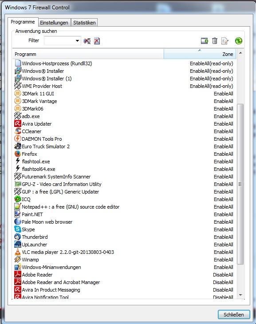The image size is (256, 324).
Task: Click the Adobe Reader icon
Action: coord(18,274)
